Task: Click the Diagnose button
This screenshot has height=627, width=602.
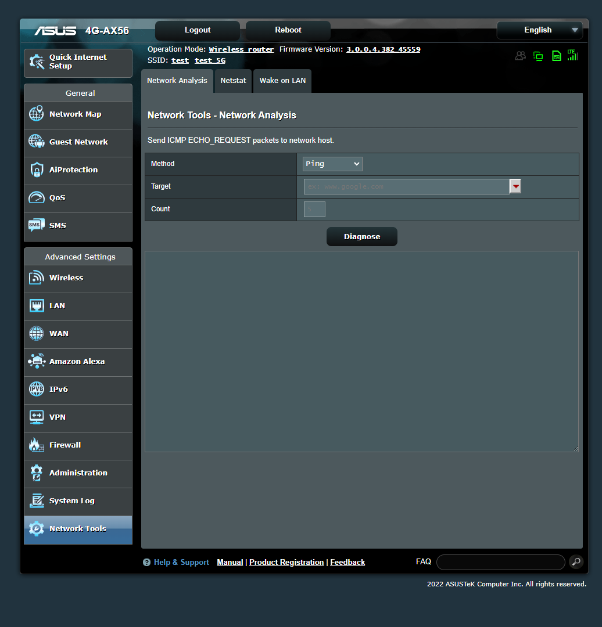Action: (362, 237)
